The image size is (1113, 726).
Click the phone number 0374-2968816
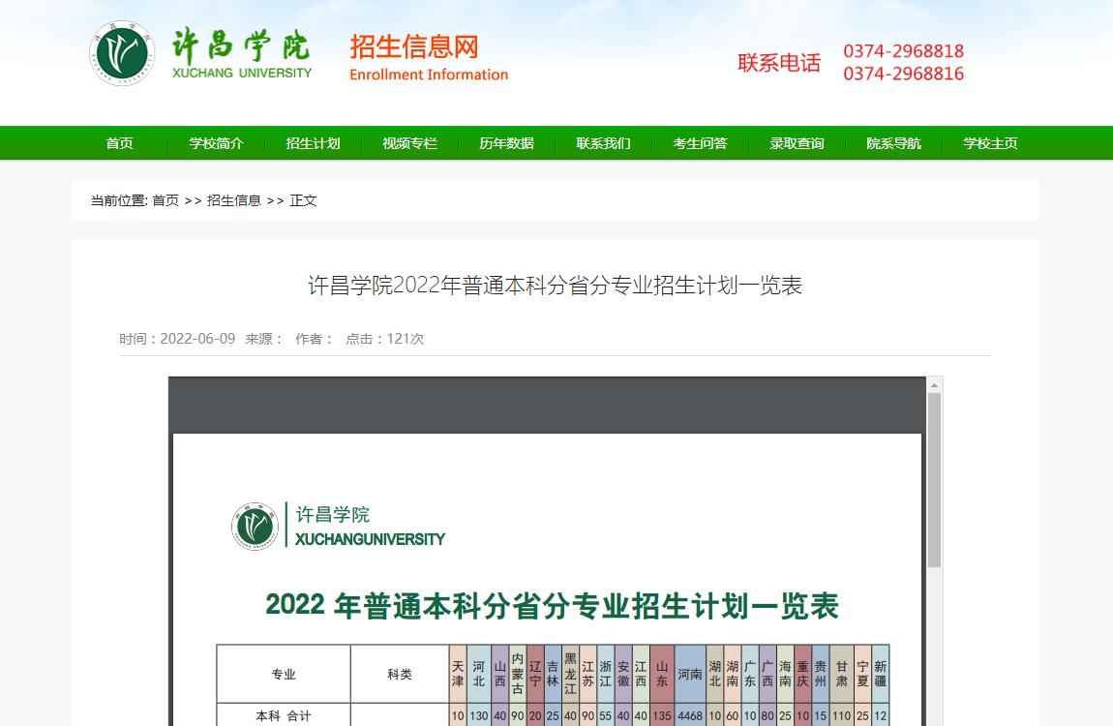(x=903, y=74)
